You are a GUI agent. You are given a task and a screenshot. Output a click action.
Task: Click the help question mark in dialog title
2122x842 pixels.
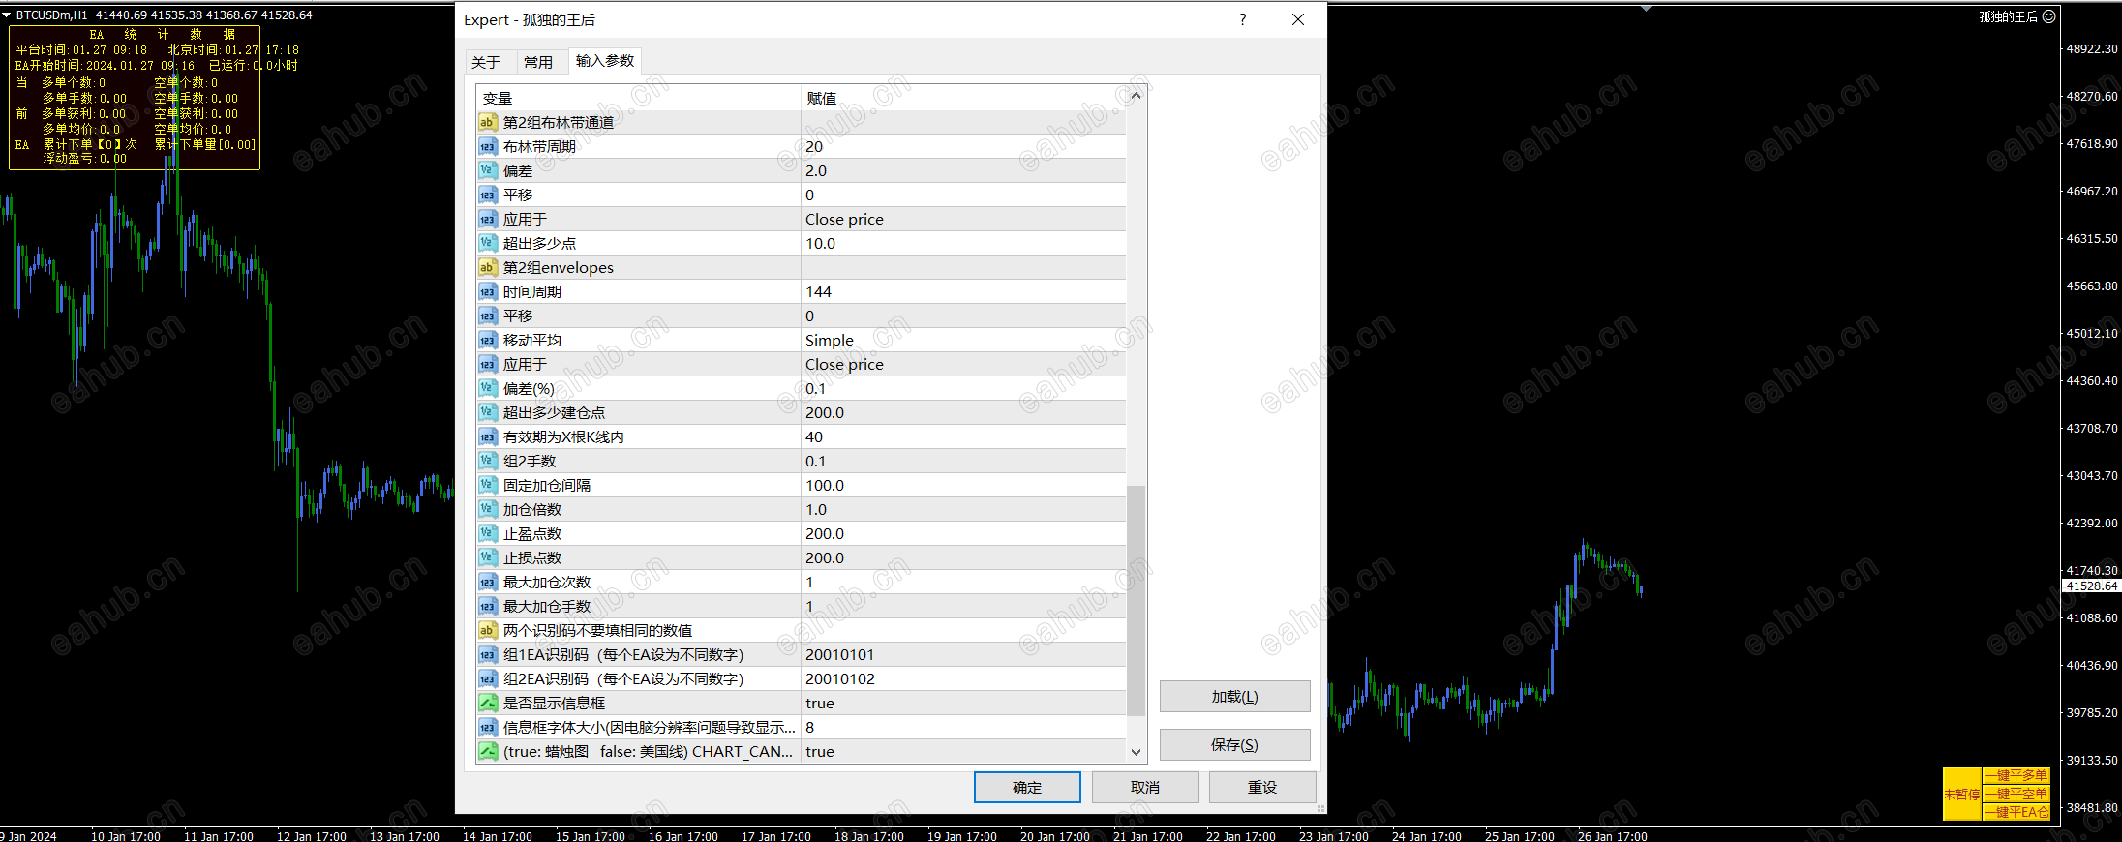tap(1243, 19)
